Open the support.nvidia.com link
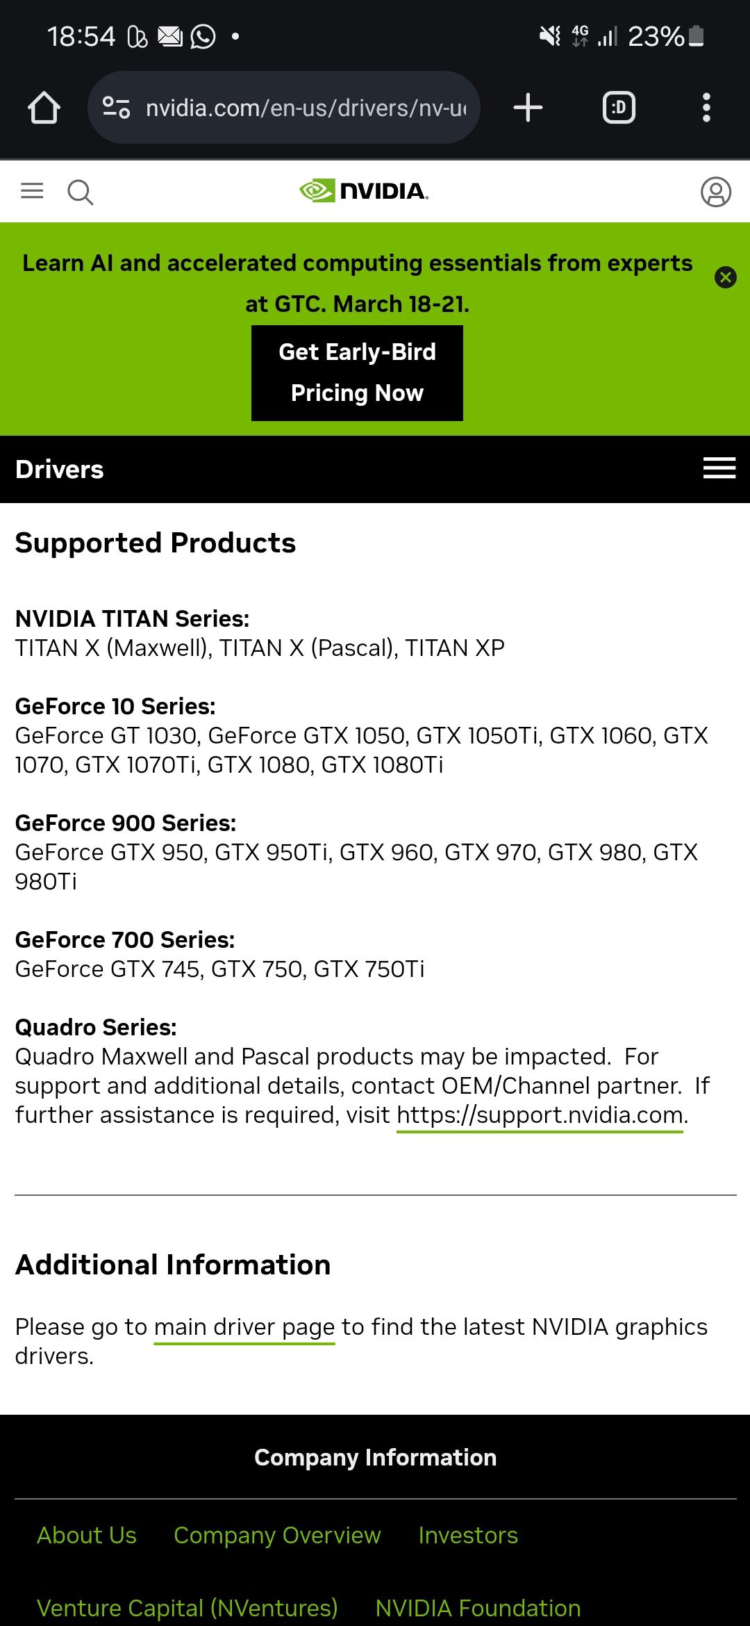The height and width of the screenshot is (1626, 750). (540, 1116)
